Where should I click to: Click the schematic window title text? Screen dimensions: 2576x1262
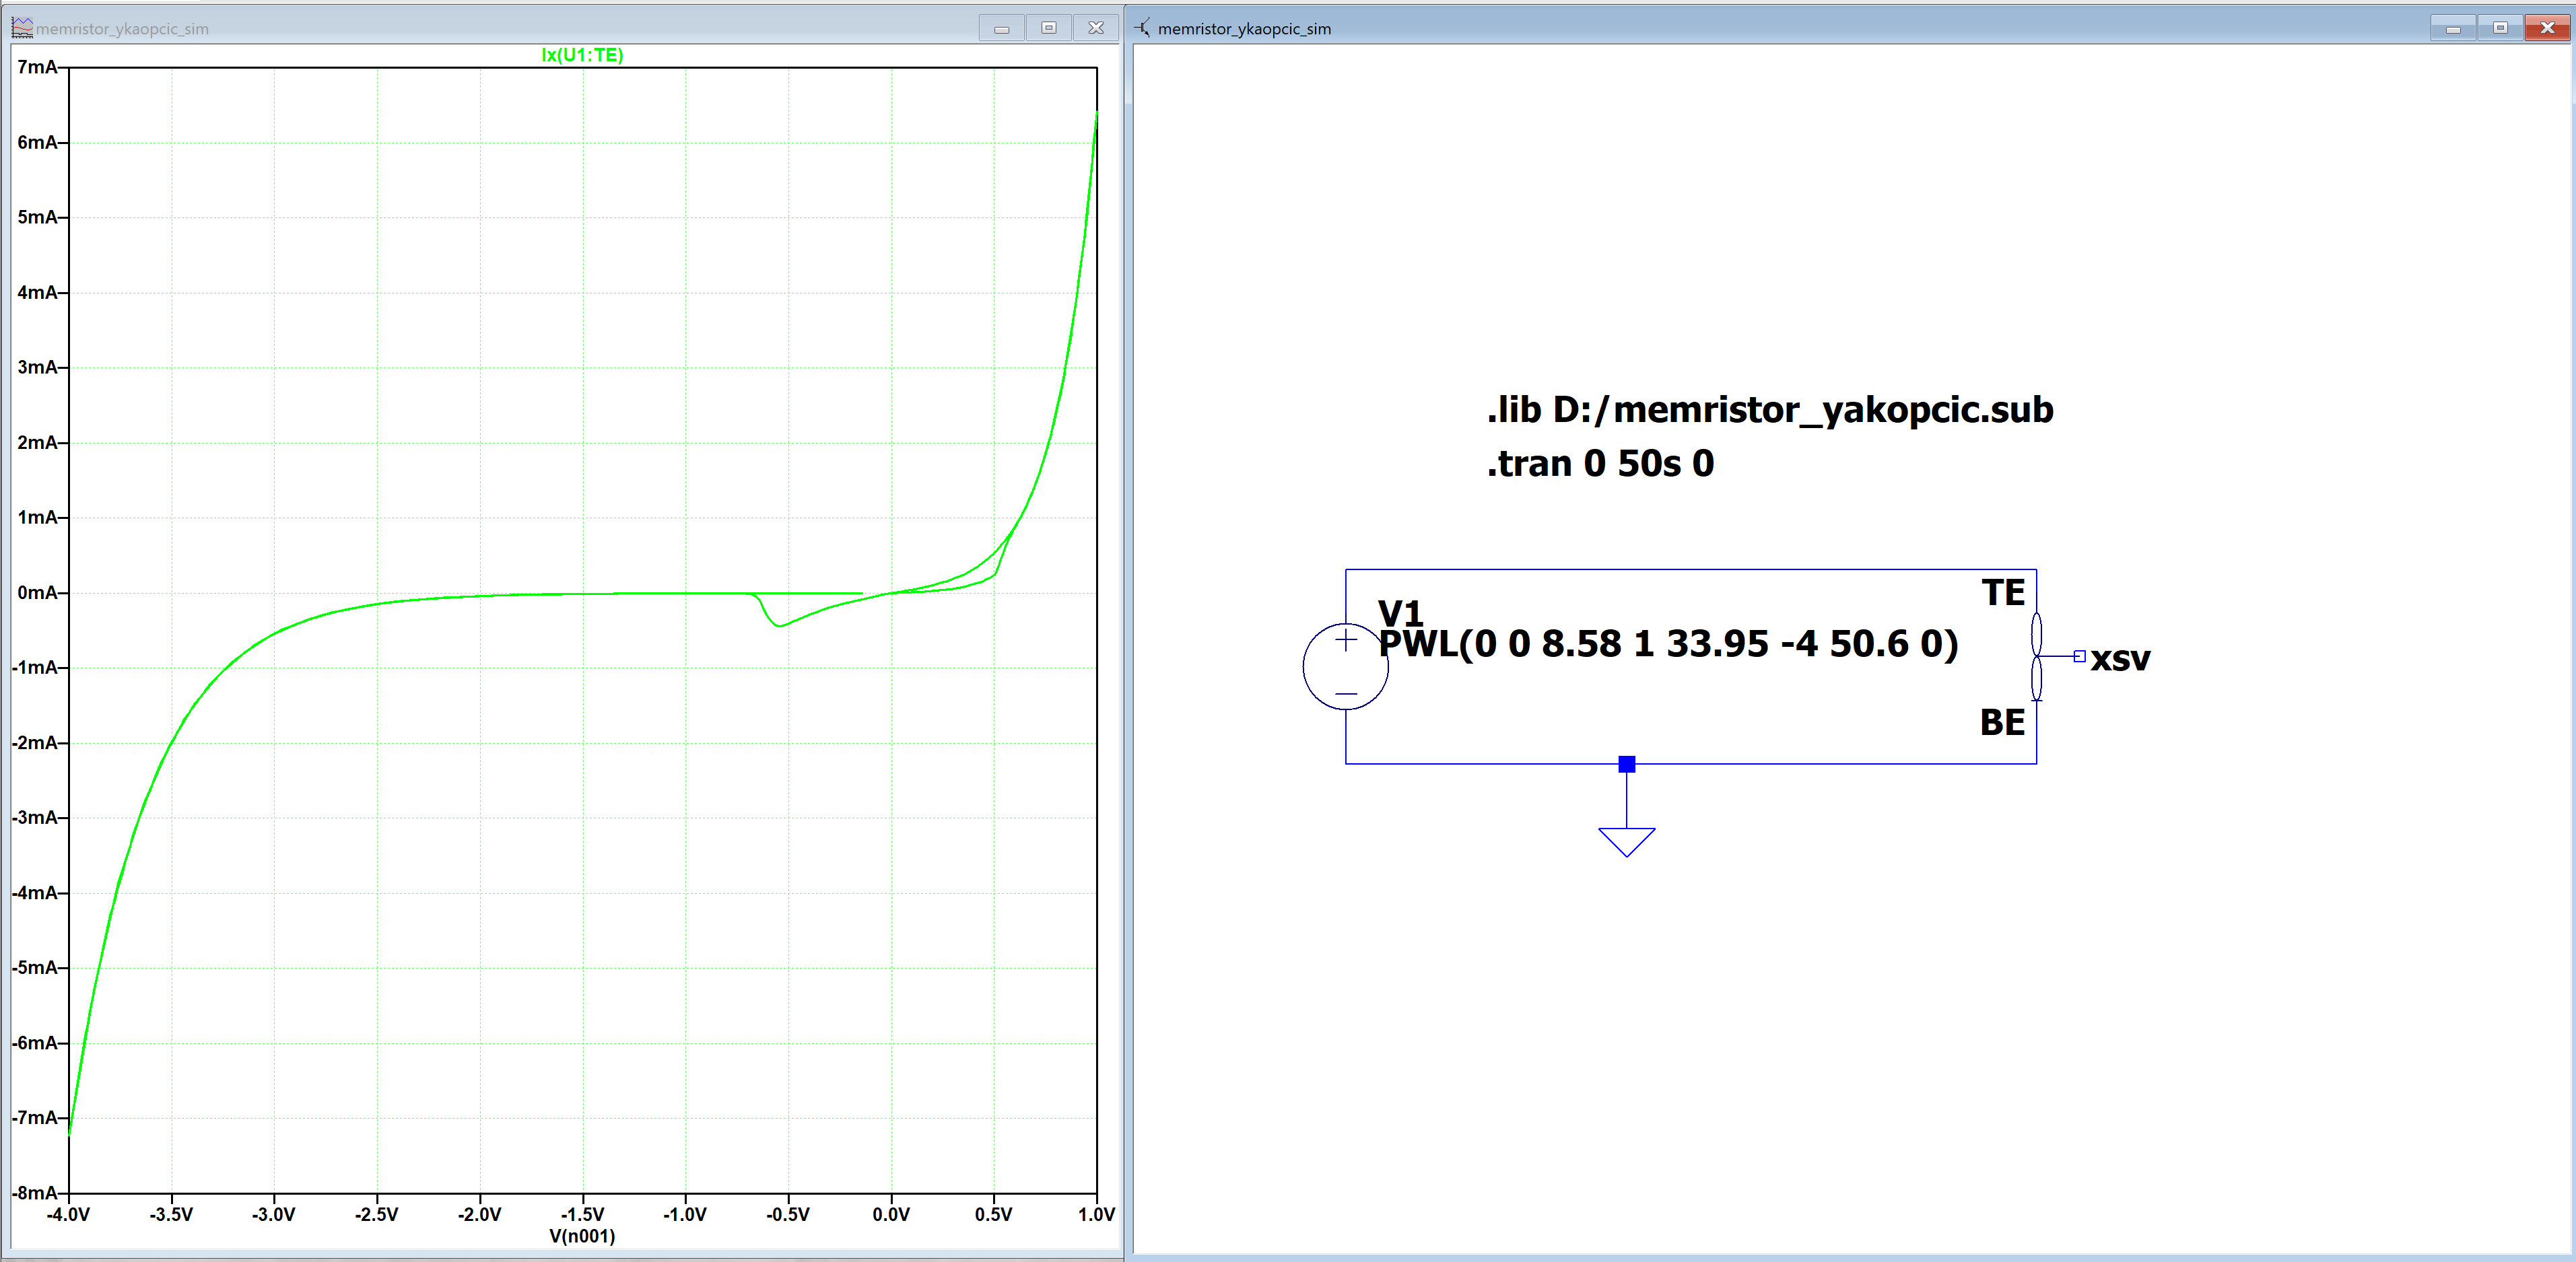tap(1244, 29)
